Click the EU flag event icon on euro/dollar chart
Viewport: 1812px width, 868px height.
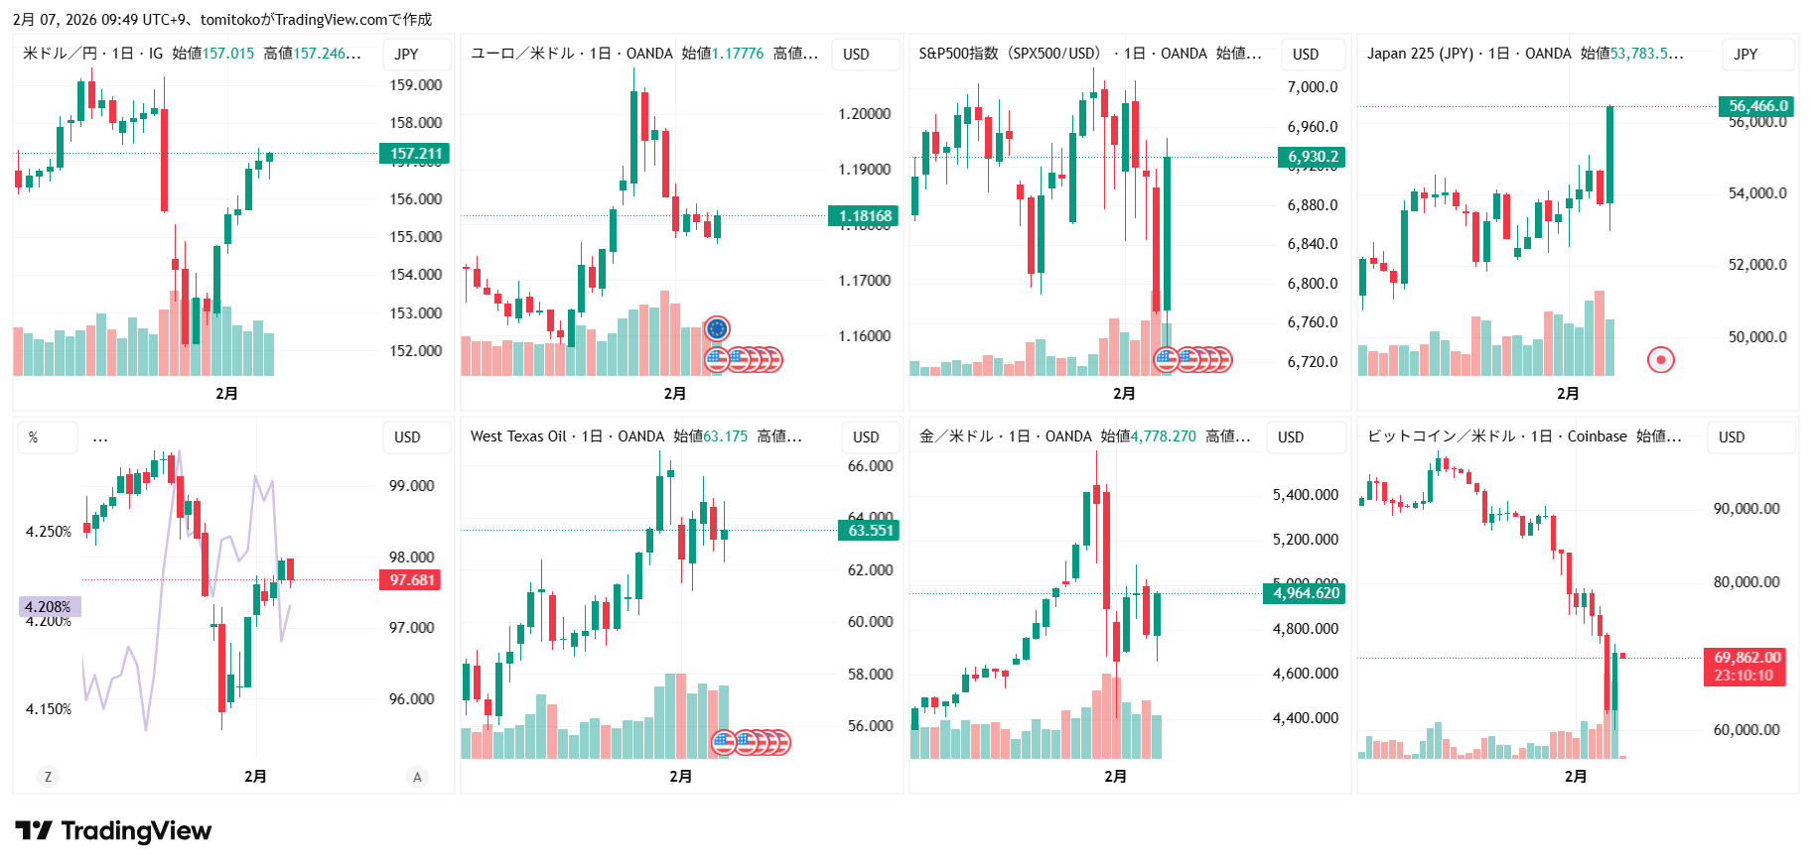[717, 328]
